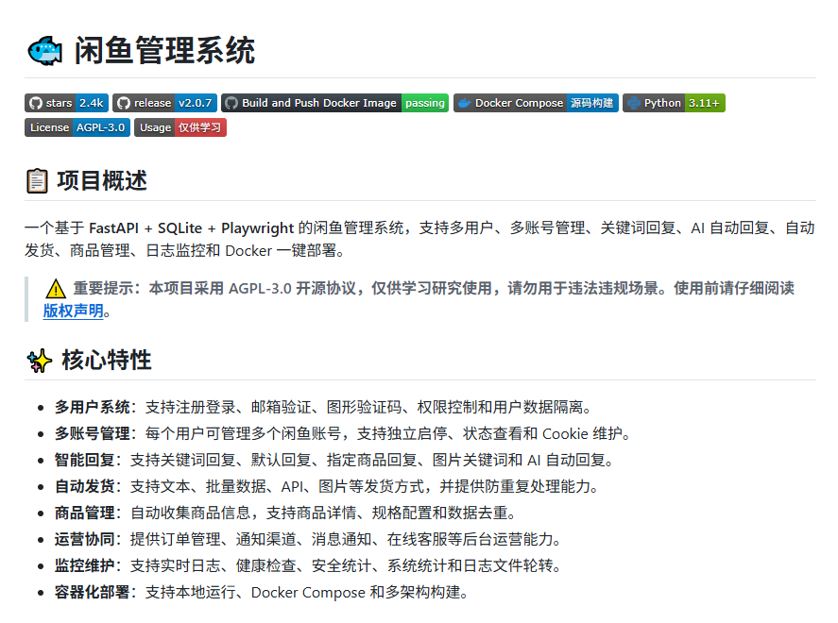Click the bold 自动发货 list item label

point(84,486)
